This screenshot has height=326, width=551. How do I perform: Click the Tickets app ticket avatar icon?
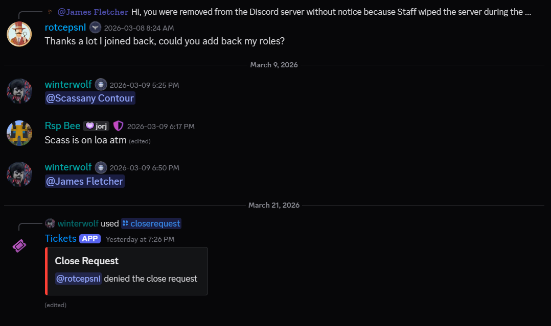click(19, 246)
